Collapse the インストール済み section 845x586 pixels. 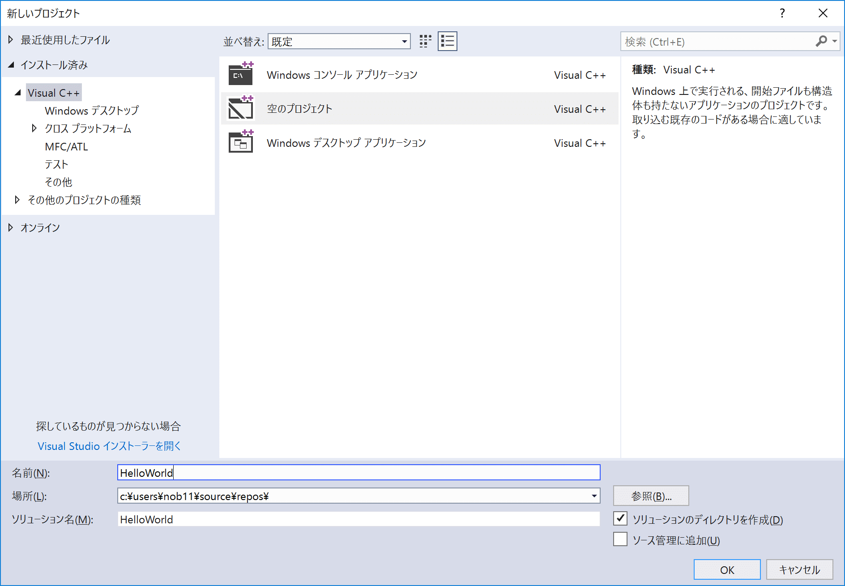coord(10,64)
